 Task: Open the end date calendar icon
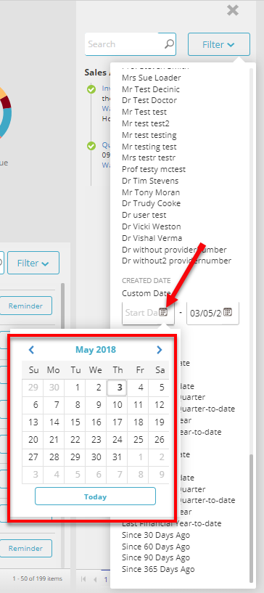point(227,312)
